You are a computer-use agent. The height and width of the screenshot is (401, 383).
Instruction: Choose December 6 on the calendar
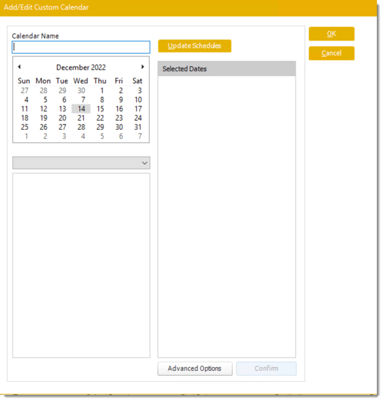click(x=64, y=100)
